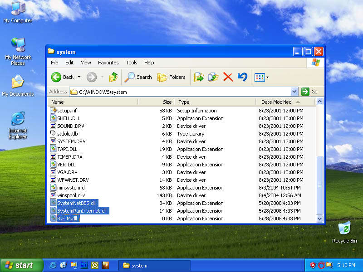Viewport: 363px width, 272px height.
Task: Sort files by Size column
Action: pyautogui.click(x=156, y=102)
